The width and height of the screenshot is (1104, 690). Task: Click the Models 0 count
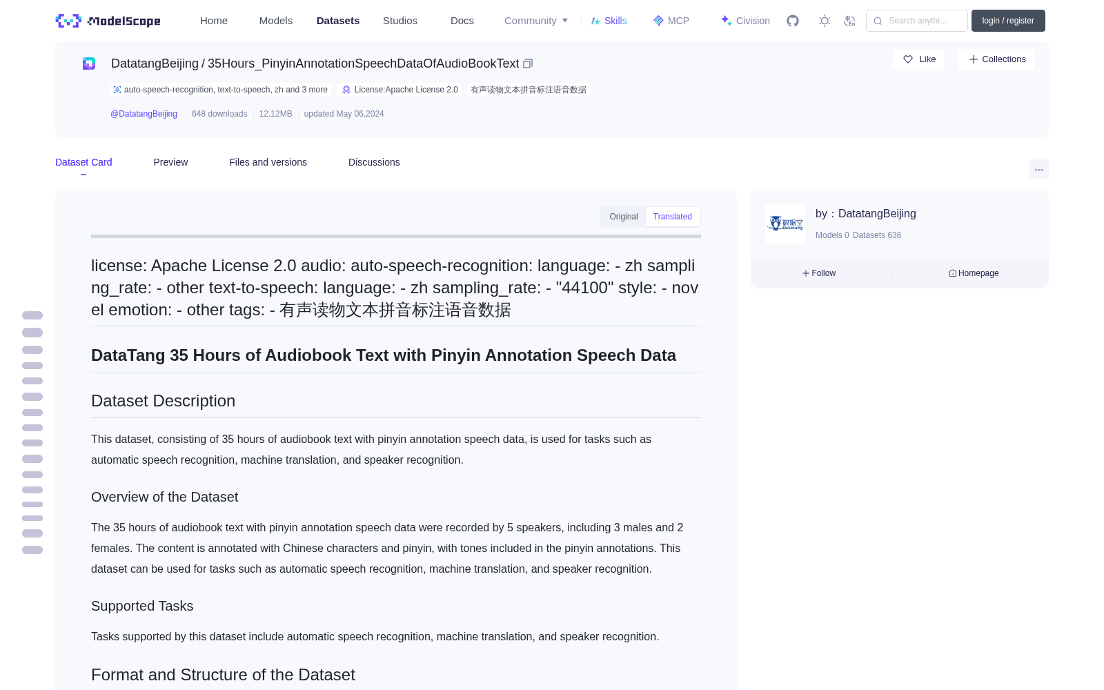click(832, 235)
